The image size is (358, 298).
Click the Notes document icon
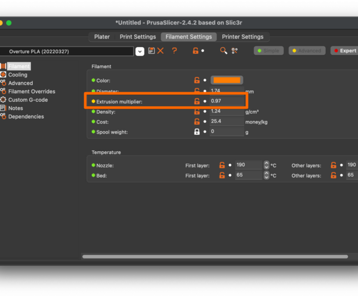point(3,108)
